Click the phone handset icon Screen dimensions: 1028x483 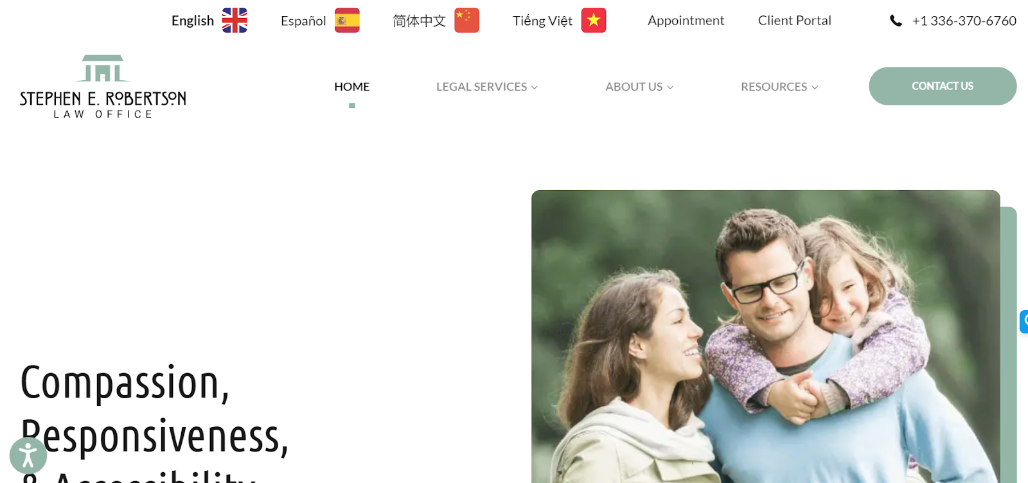coord(896,21)
